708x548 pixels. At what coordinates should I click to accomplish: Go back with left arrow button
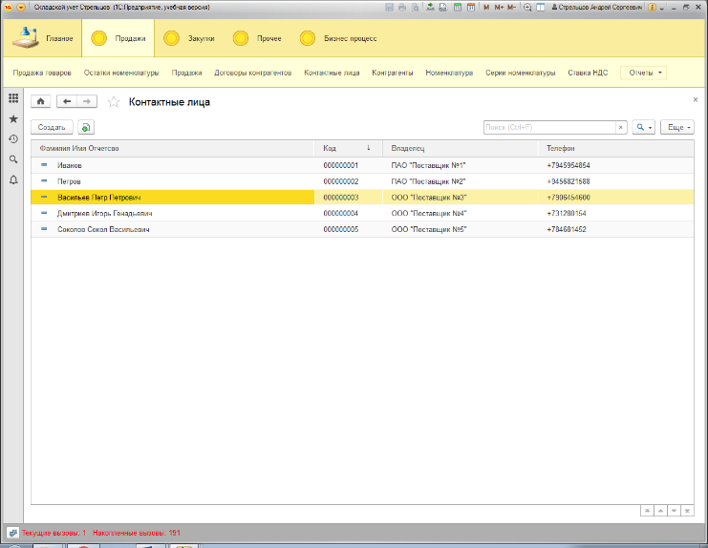tap(67, 101)
